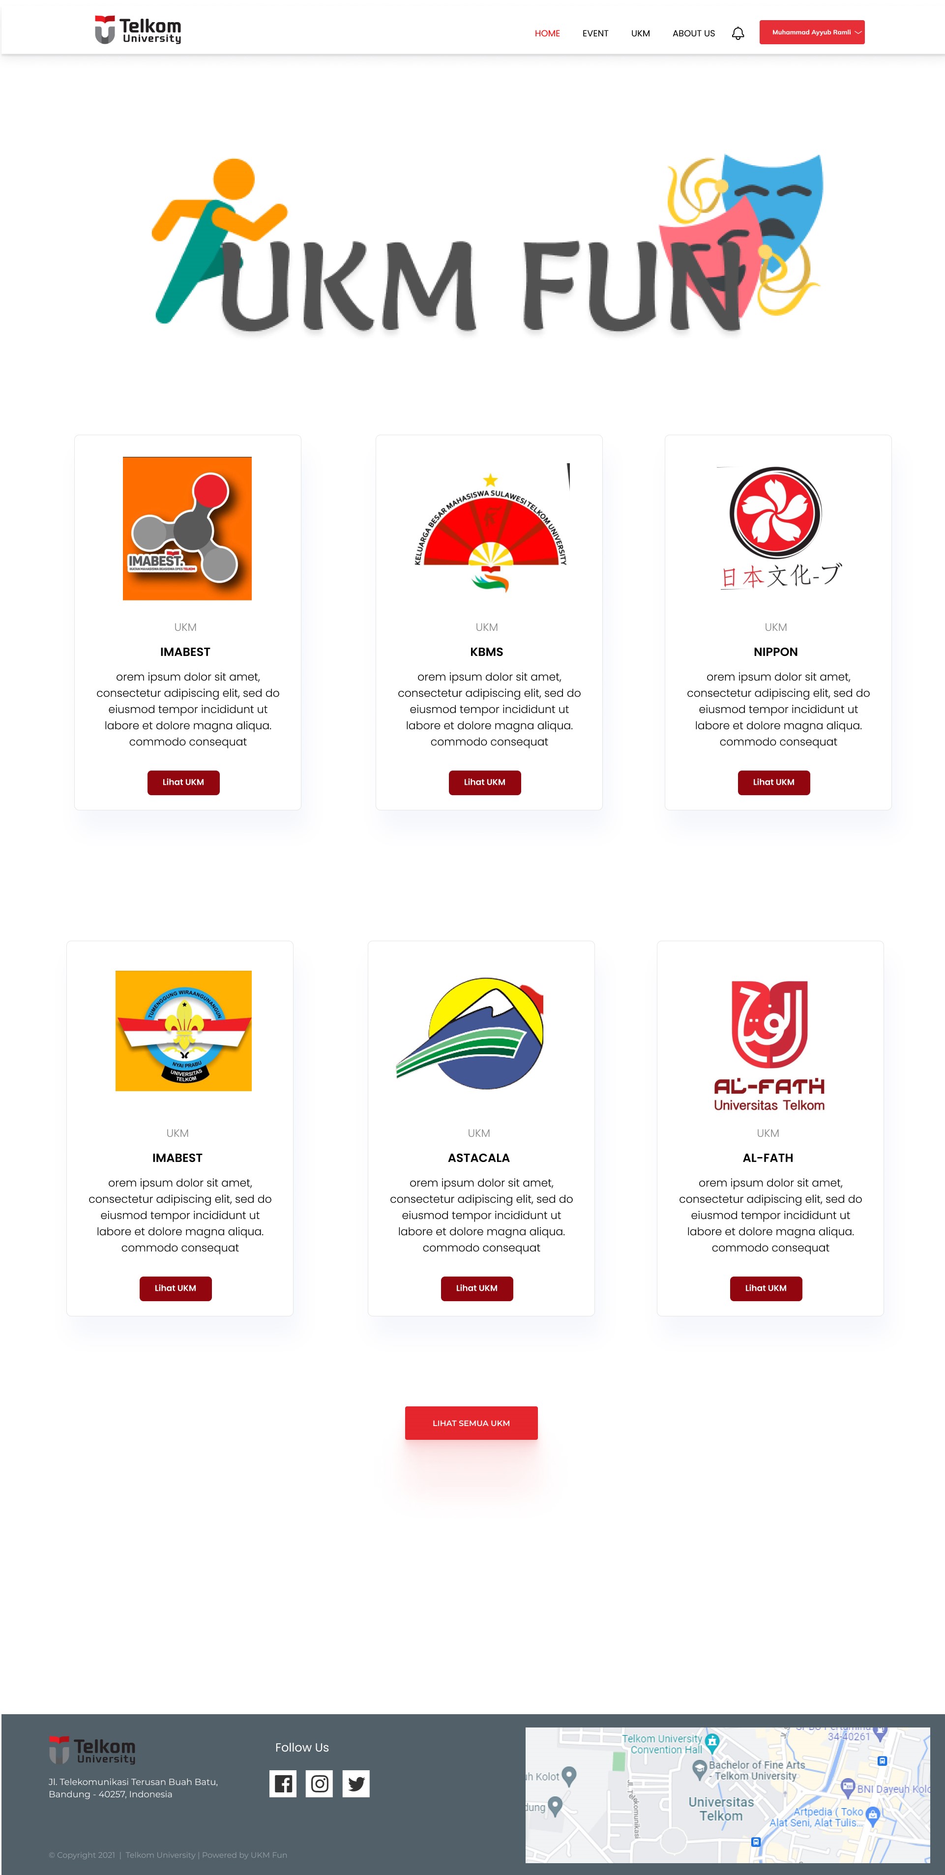Open the Instagram icon under Follow Us
This screenshot has width=945, height=1875.
point(319,1783)
